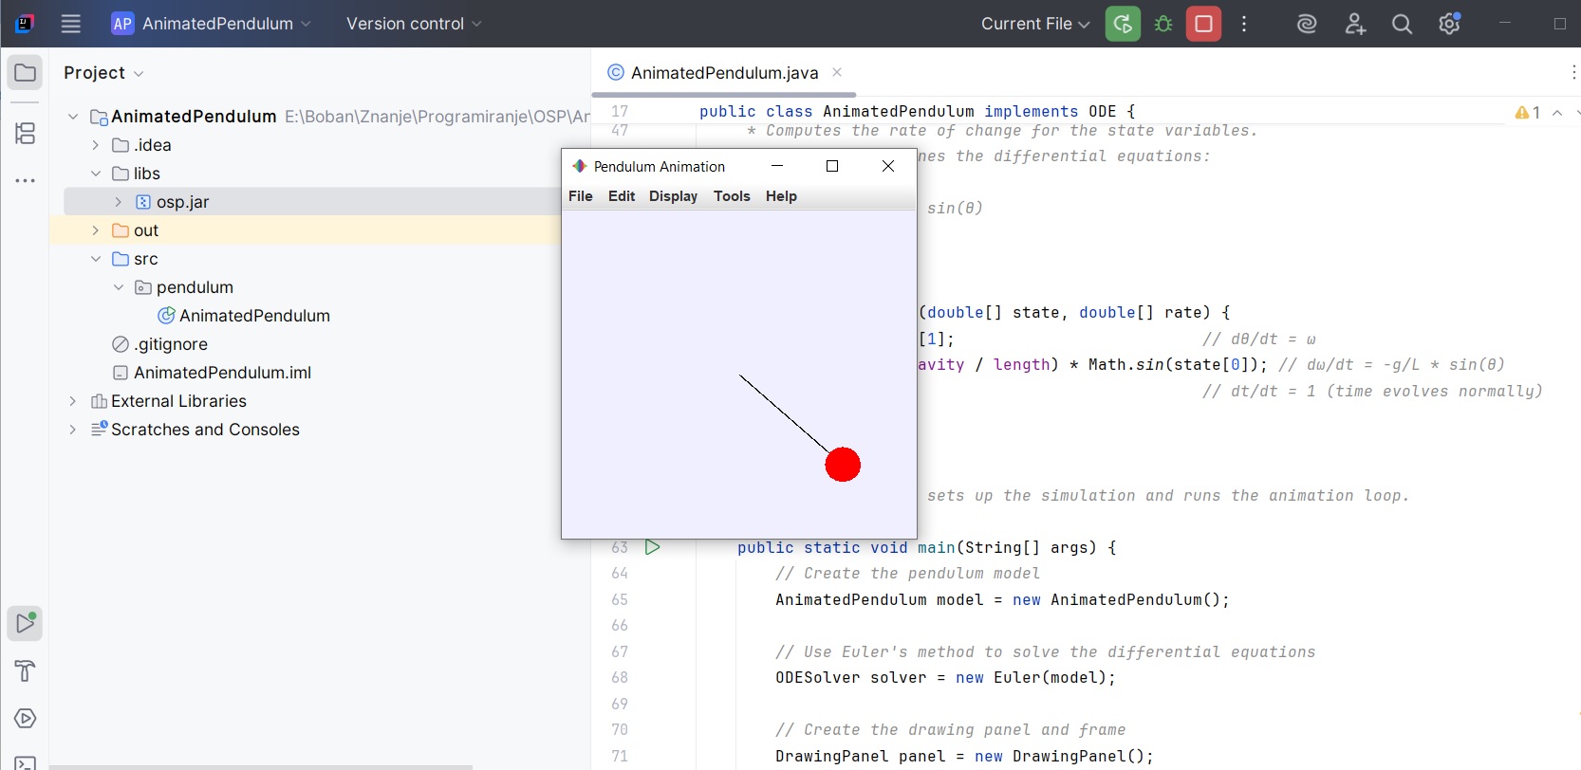This screenshot has height=770, width=1581.
Task: Open Current File run configuration dropdown
Action: click(1035, 24)
